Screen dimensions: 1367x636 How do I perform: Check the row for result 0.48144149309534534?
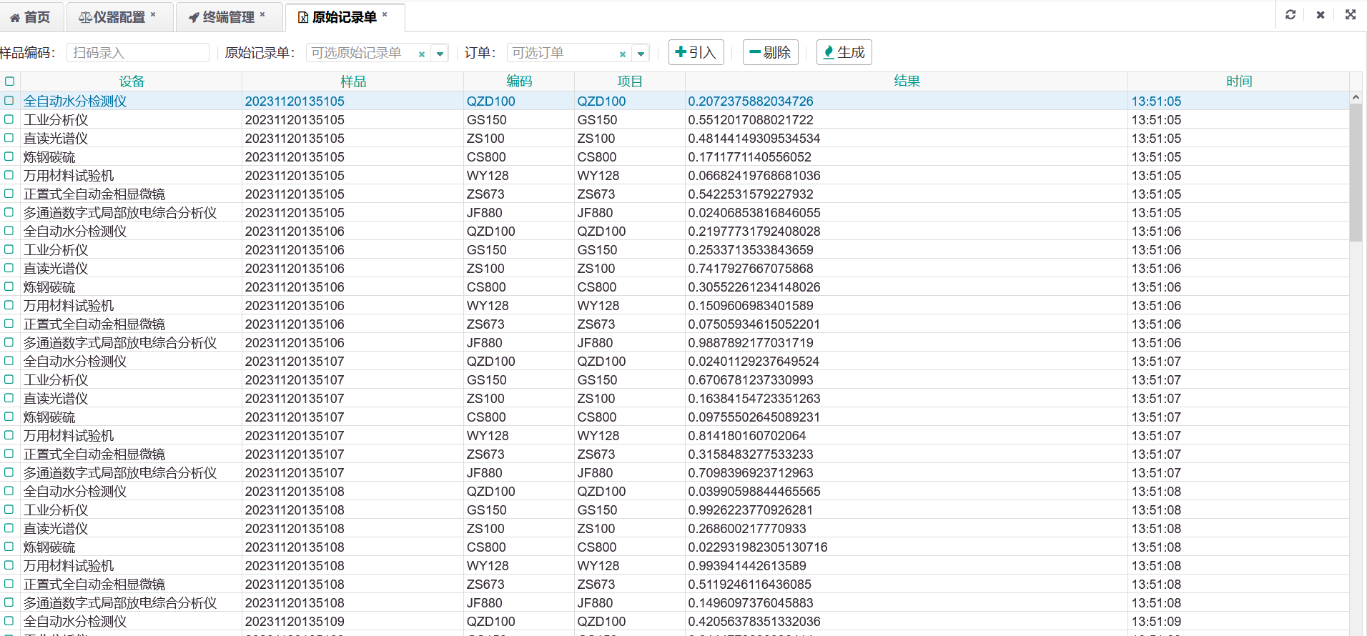point(9,138)
